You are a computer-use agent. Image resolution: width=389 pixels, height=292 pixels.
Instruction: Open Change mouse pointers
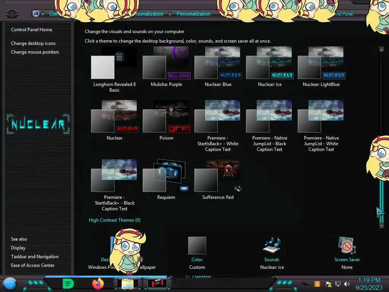tap(35, 52)
